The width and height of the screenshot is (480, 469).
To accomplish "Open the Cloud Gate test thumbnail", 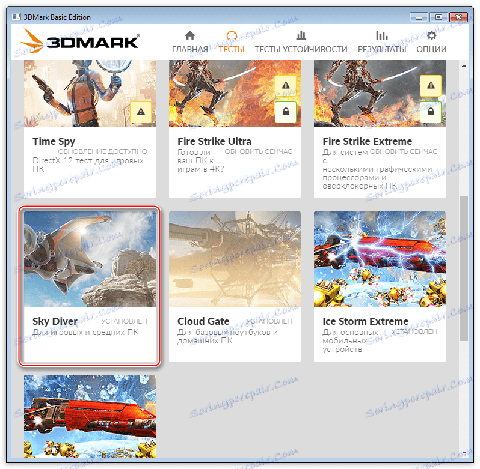I will pos(235,259).
